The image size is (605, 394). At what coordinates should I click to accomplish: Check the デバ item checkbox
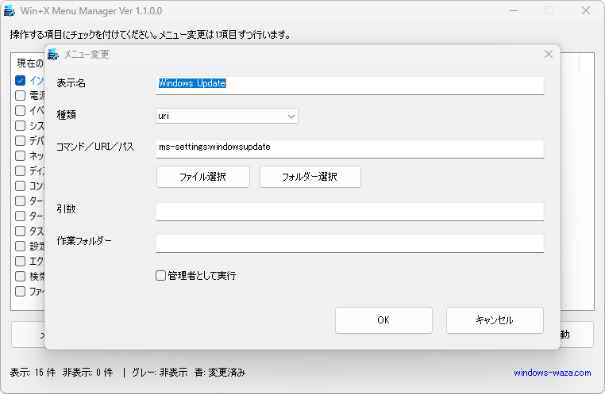(x=20, y=140)
